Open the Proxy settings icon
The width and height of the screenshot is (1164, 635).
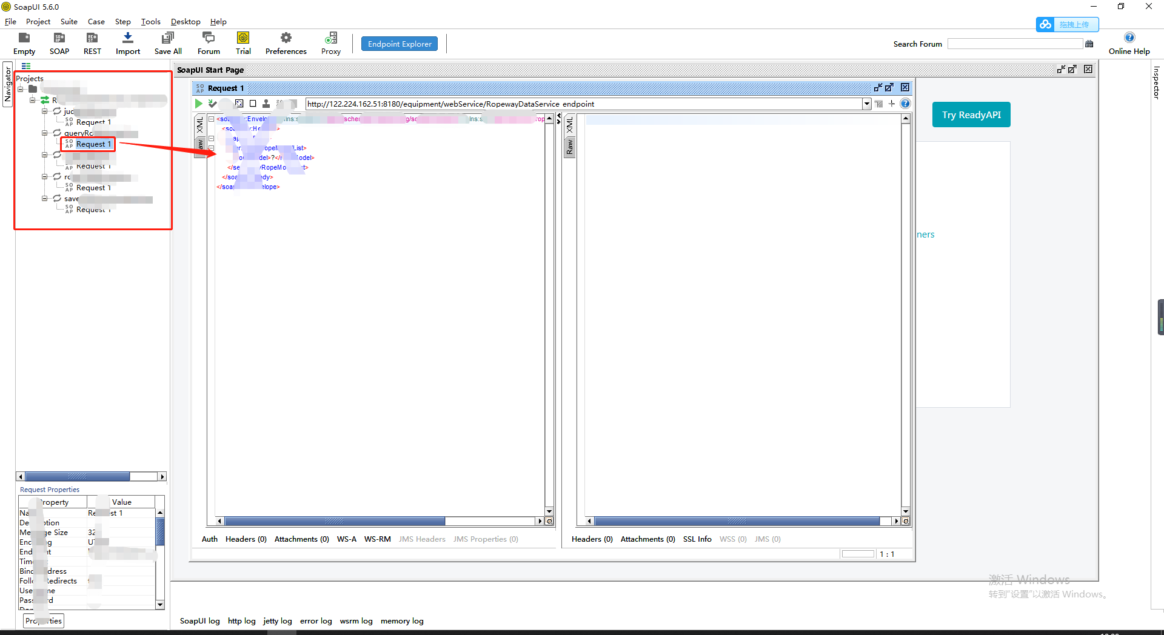[331, 43]
